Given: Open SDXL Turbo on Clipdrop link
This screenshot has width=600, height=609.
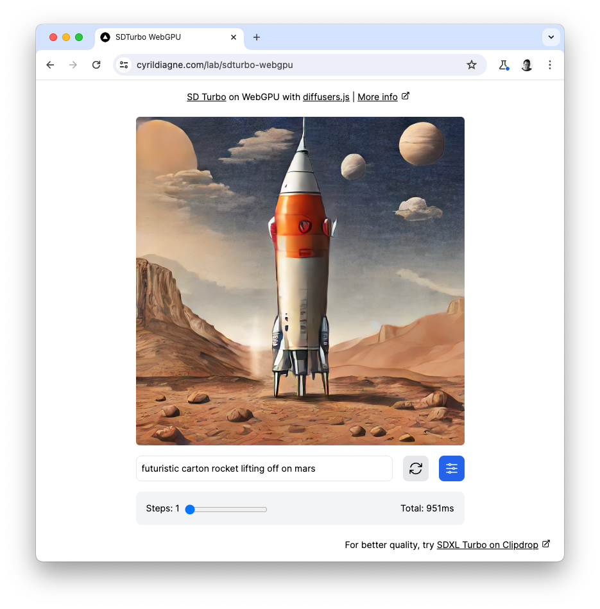Looking at the screenshot, I should tap(487, 545).
